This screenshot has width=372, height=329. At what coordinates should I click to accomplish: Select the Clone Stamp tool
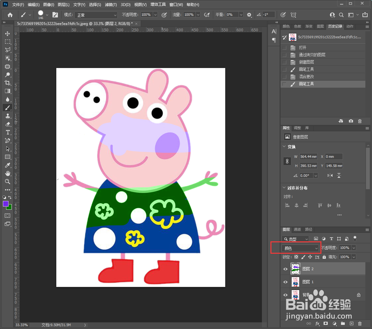click(8, 116)
